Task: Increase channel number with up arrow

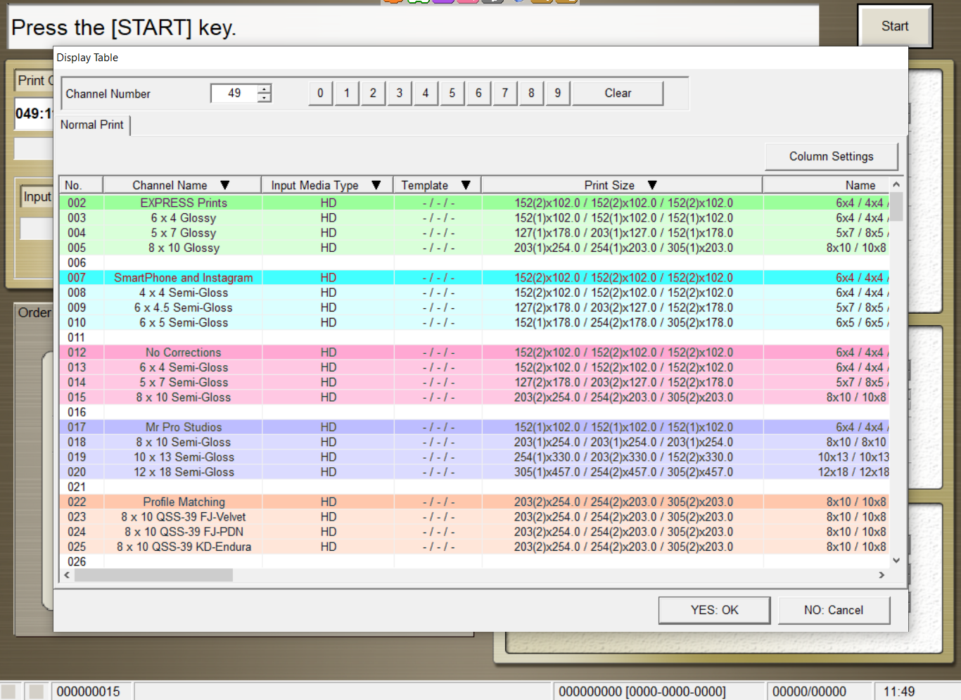Action: pos(264,89)
